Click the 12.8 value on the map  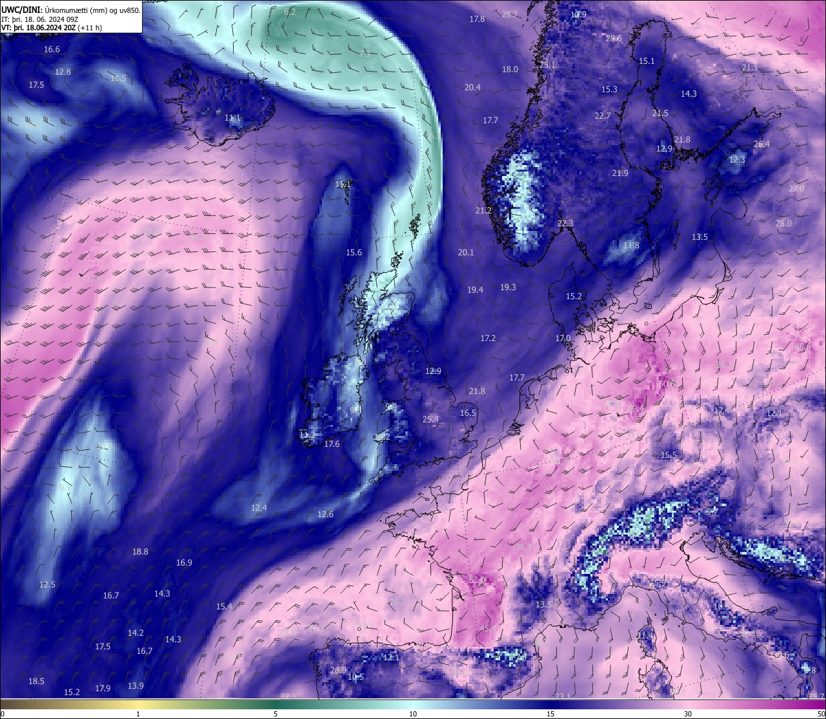pyautogui.click(x=63, y=72)
